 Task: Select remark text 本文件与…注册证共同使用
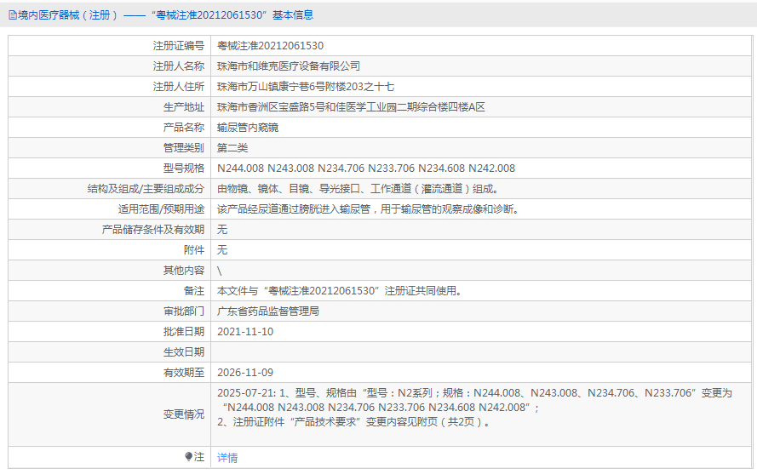pyautogui.click(x=340, y=291)
